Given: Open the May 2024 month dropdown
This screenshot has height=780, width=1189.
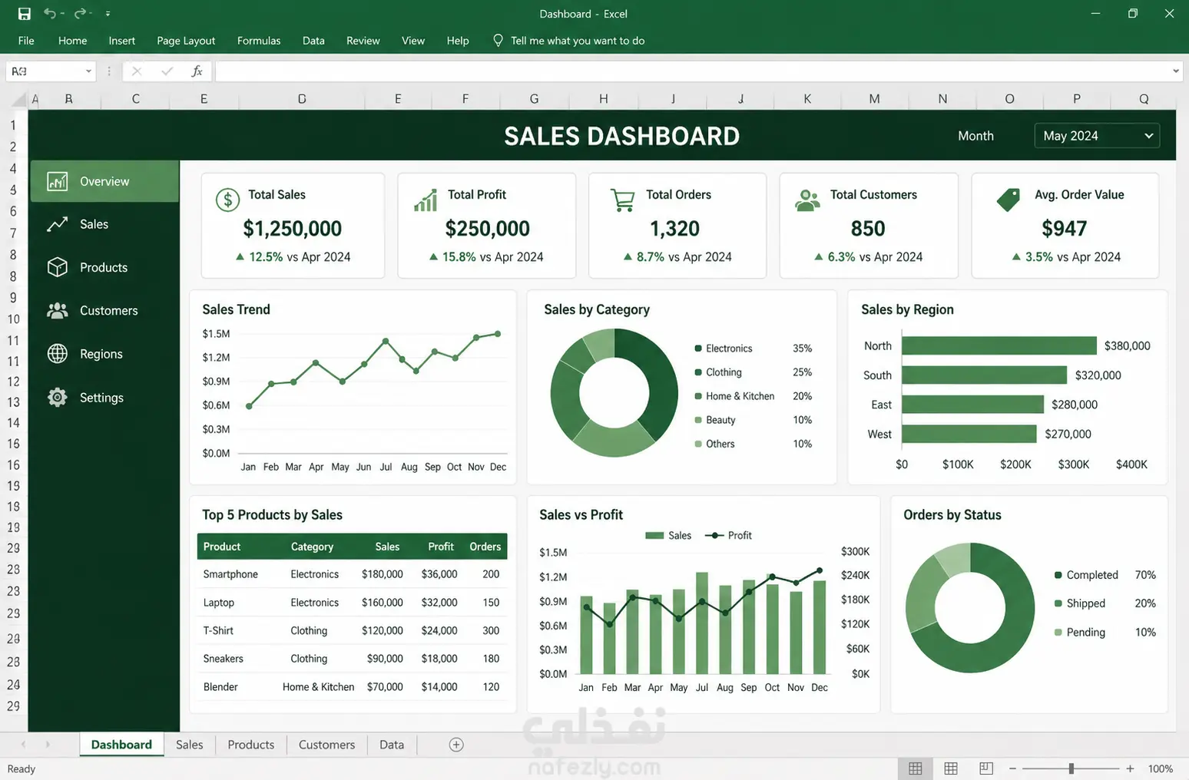Looking at the screenshot, I should [x=1097, y=136].
